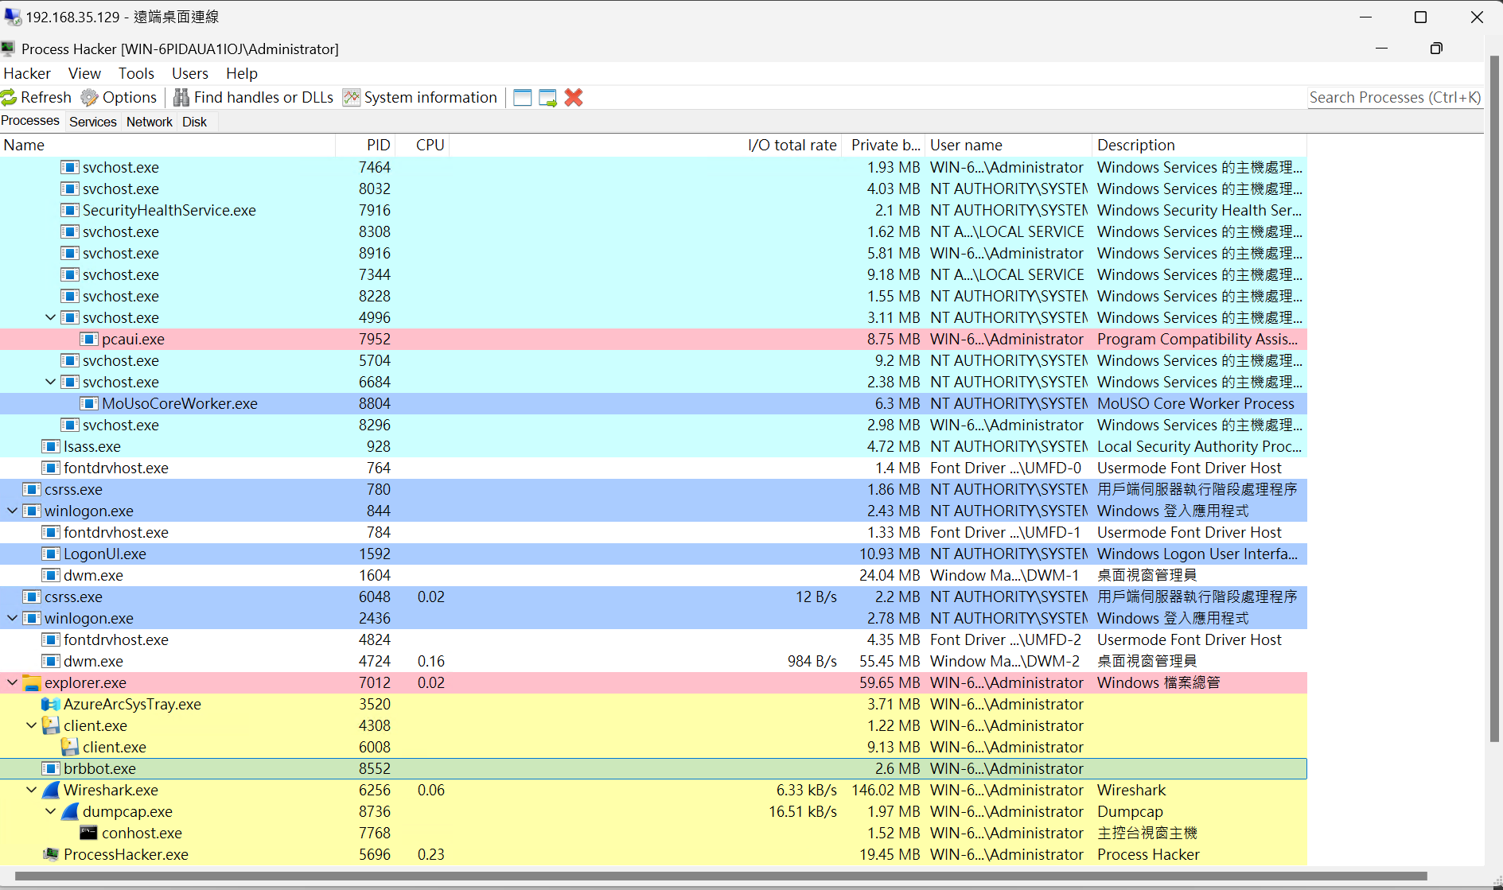Open the System information graph icon
1503x890 pixels.
click(351, 98)
